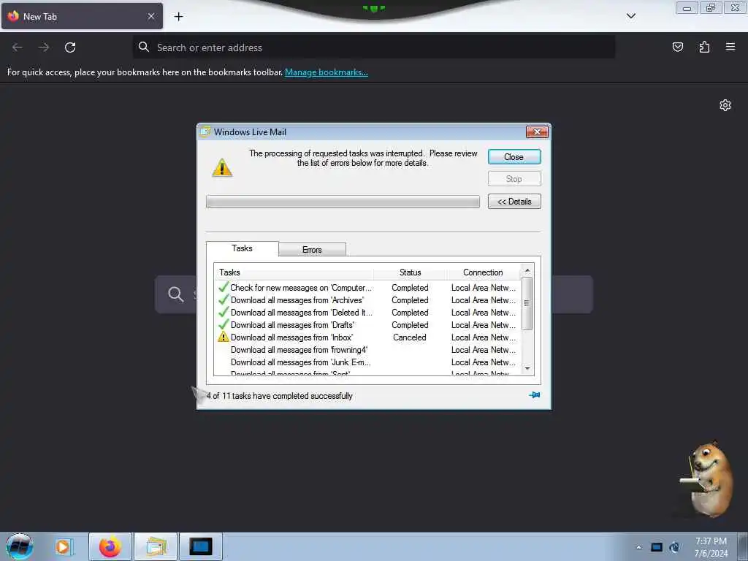Select 'Download all messages from Inbox' row

pos(367,337)
